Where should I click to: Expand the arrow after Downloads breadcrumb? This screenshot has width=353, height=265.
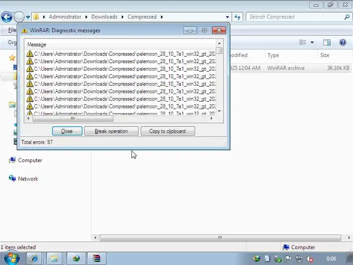123,17
